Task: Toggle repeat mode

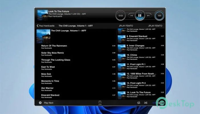Action: pyautogui.click(x=139, y=103)
